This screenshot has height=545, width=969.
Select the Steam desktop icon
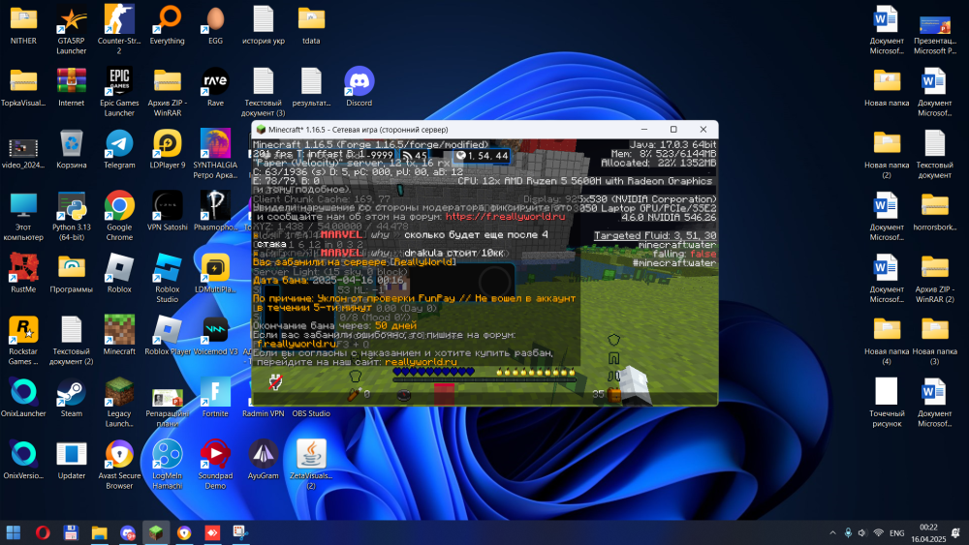tap(71, 397)
